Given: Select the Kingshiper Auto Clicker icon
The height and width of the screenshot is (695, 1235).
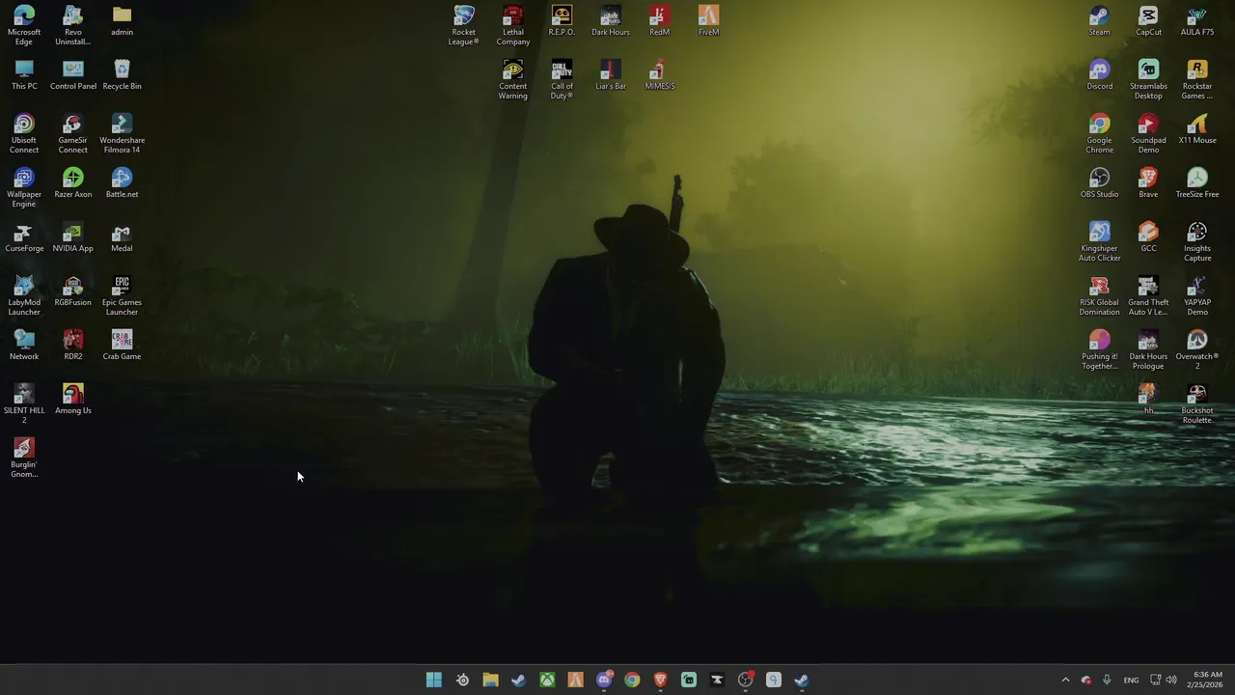Looking at the screenshot, I should tap(1099, 241).
